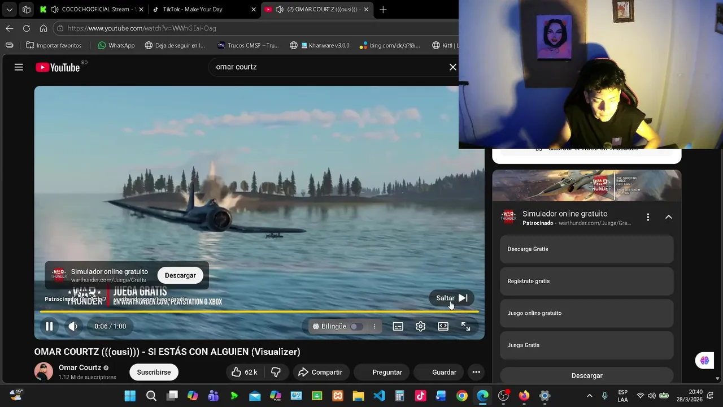Mute the video with the player volume icon
Viewport: 723px width, 407px height.
(73, 326)
